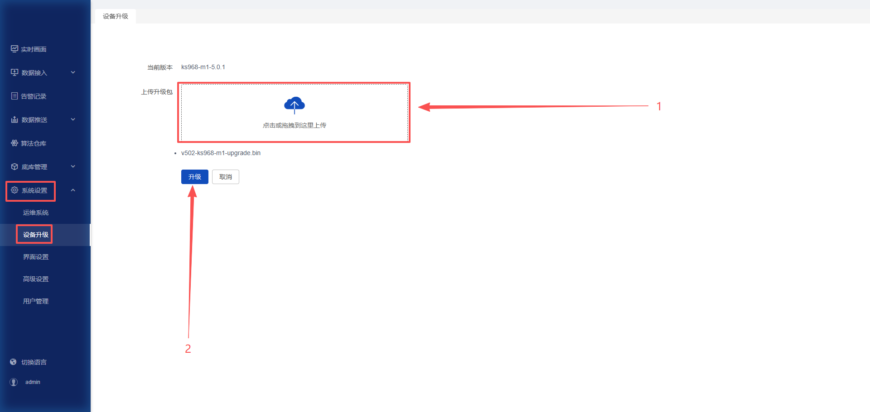The image size is (870, 412).
Task: Click the blue 升级 button
Action: (195, 177)
